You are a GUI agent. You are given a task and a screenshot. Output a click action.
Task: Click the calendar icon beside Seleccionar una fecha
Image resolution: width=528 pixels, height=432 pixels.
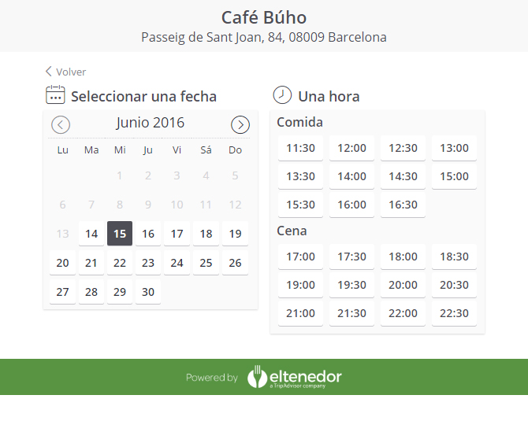55,94
